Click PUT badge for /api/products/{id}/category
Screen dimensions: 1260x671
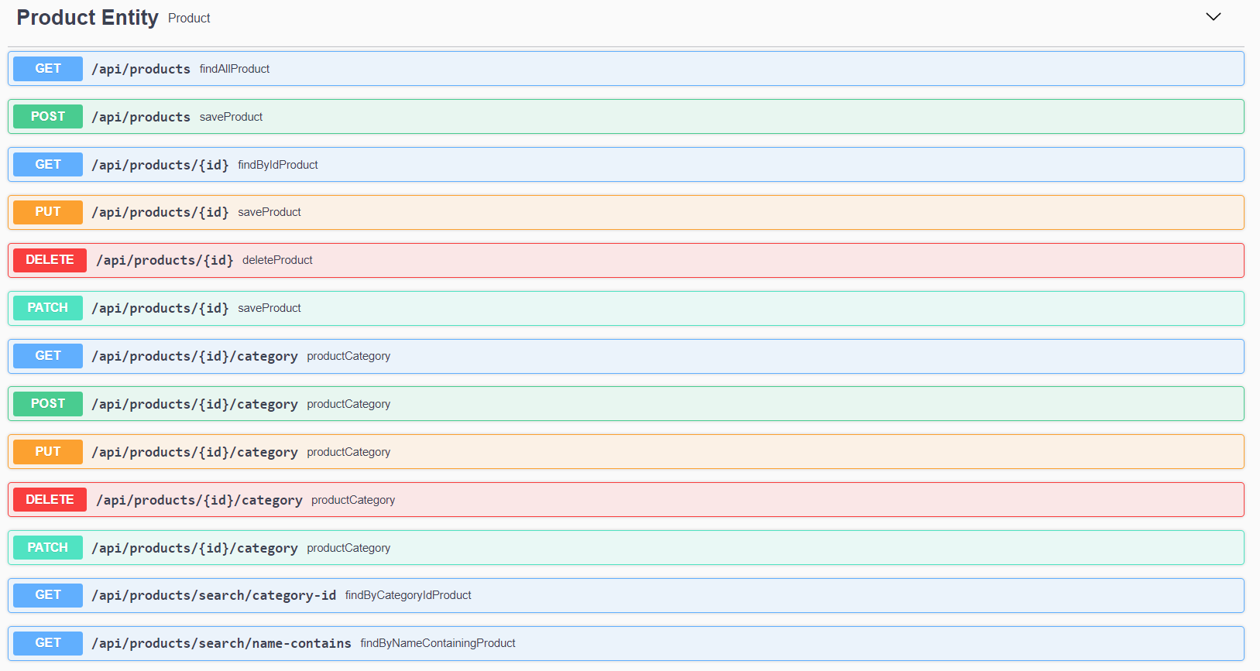tap(48, 452)
